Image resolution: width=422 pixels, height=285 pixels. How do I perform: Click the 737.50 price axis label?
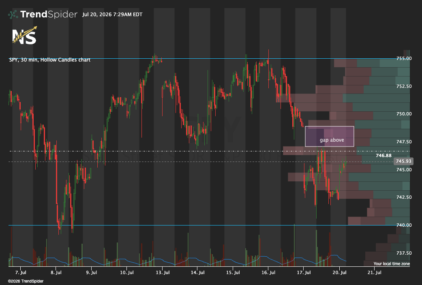(x=404, y=253)
